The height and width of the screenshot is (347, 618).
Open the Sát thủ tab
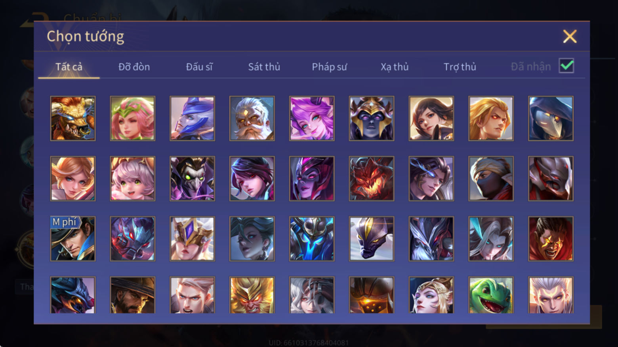pyautogui.click(x=264, y=67)
